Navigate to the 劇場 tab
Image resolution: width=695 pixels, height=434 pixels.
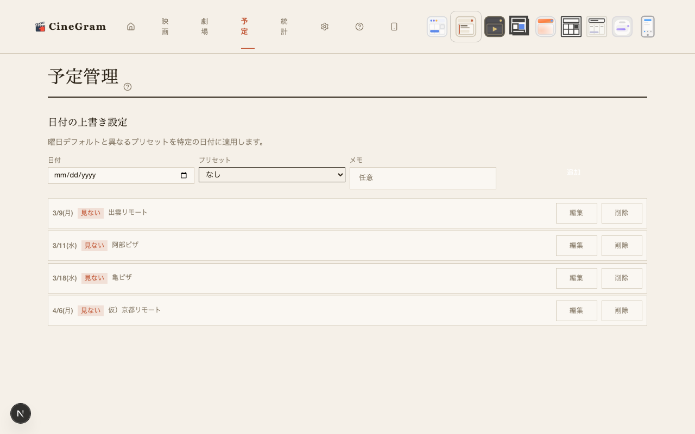[x=205, y=27]
